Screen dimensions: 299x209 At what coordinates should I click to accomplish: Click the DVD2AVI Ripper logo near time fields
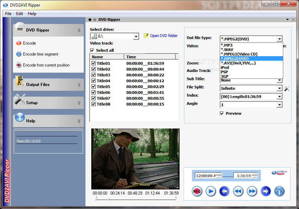point(279,173)
